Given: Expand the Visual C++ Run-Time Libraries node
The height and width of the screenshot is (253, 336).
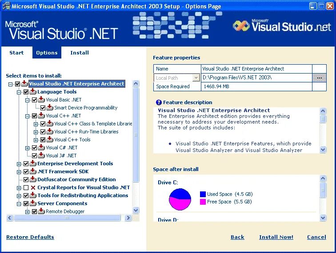Looking at the screenshot, I should (36, 132).
